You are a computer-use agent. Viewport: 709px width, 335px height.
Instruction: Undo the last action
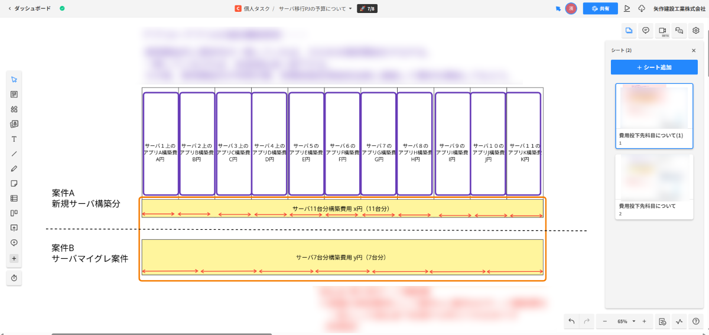(571, 321)
